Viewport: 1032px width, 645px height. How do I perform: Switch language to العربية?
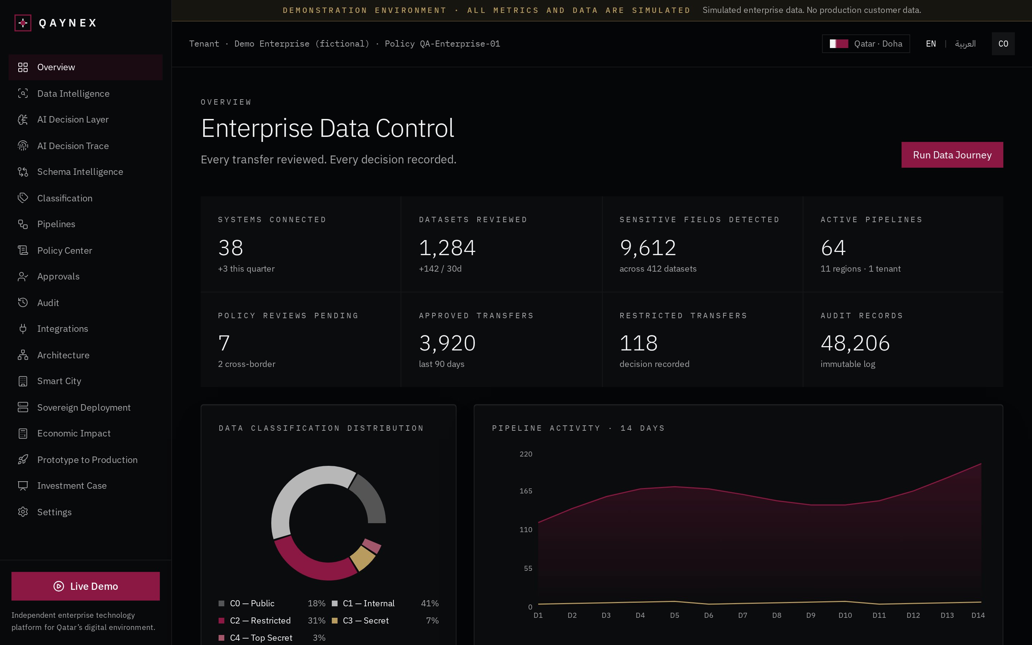[x=965, y=43]
